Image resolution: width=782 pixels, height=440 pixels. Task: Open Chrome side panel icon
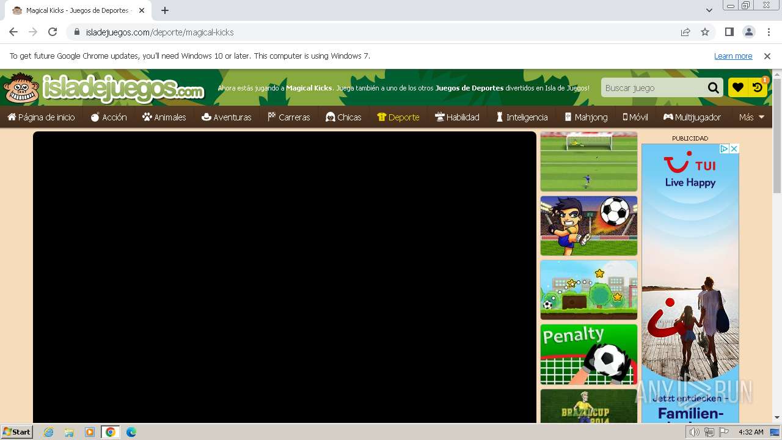(x=729, y=32)
